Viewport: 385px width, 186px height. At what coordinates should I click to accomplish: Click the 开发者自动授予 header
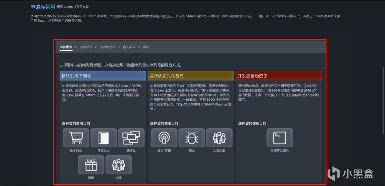[x=279, y=76]
